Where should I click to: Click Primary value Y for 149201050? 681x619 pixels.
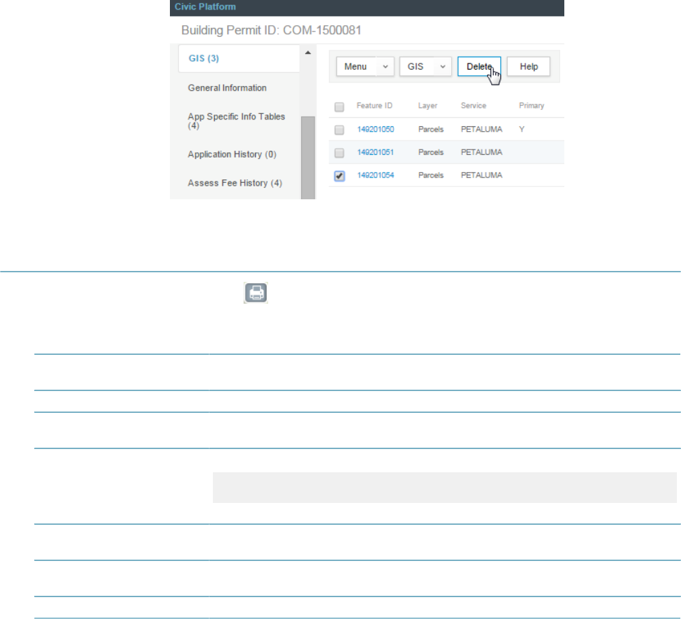tap(521, 129)
